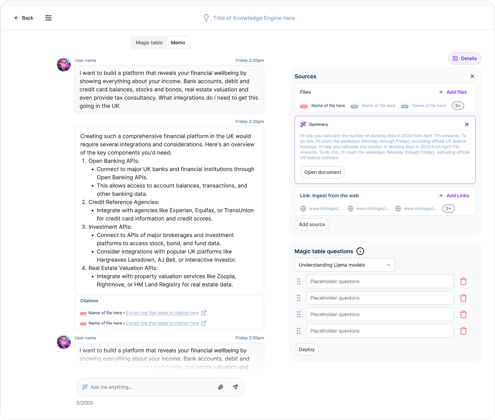Open second citation's external link icon
495x420 pixels.
pyautogui.click(x=203, y=323)
